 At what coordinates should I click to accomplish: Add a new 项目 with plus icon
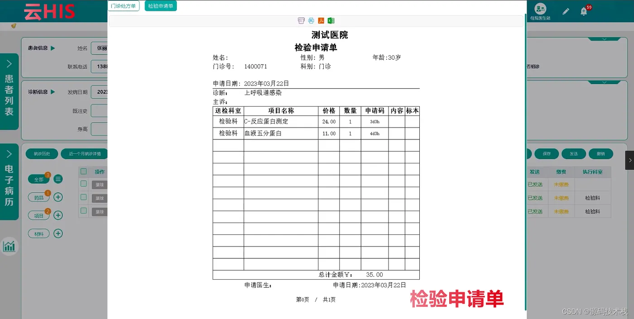tap(58, 215)
